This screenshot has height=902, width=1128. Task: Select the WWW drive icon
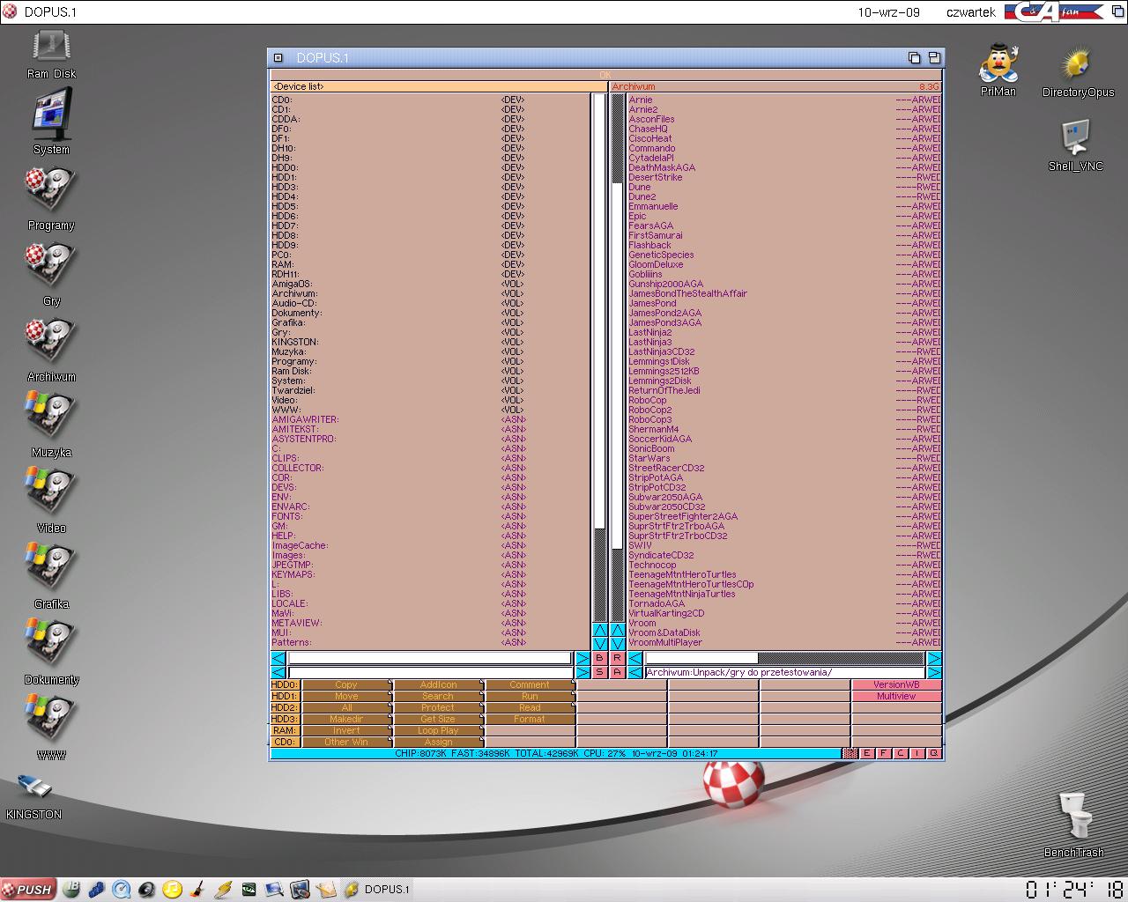pos(51,720)
